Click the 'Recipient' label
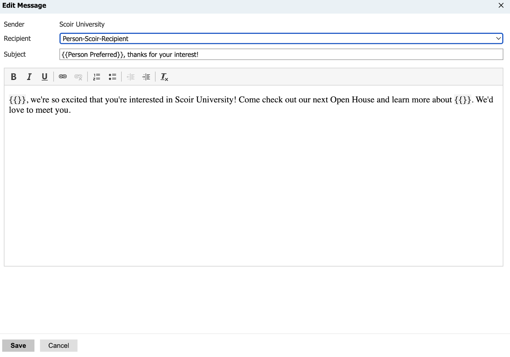Viewport: 510px width, 357px height. click(17, 39)
